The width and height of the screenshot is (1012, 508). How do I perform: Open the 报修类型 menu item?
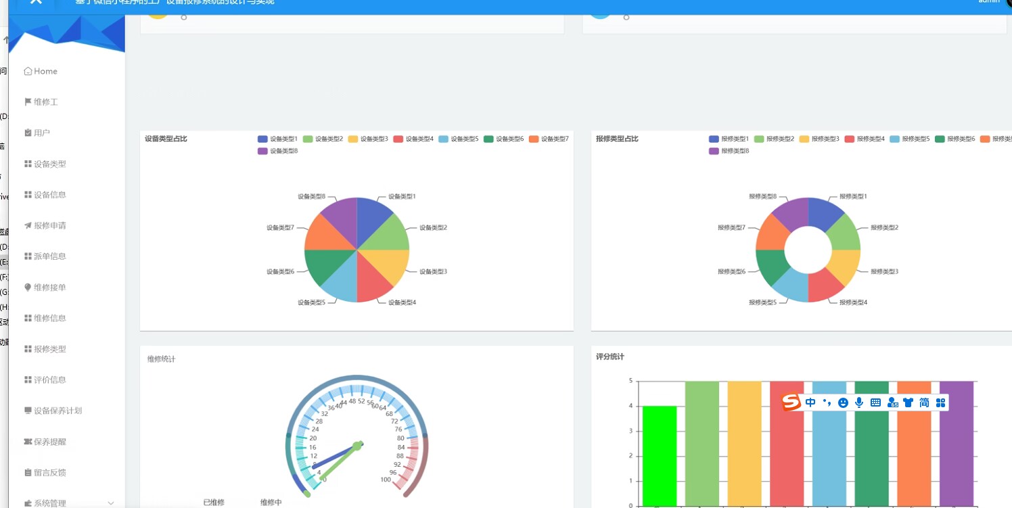click(x=50, y=349)
